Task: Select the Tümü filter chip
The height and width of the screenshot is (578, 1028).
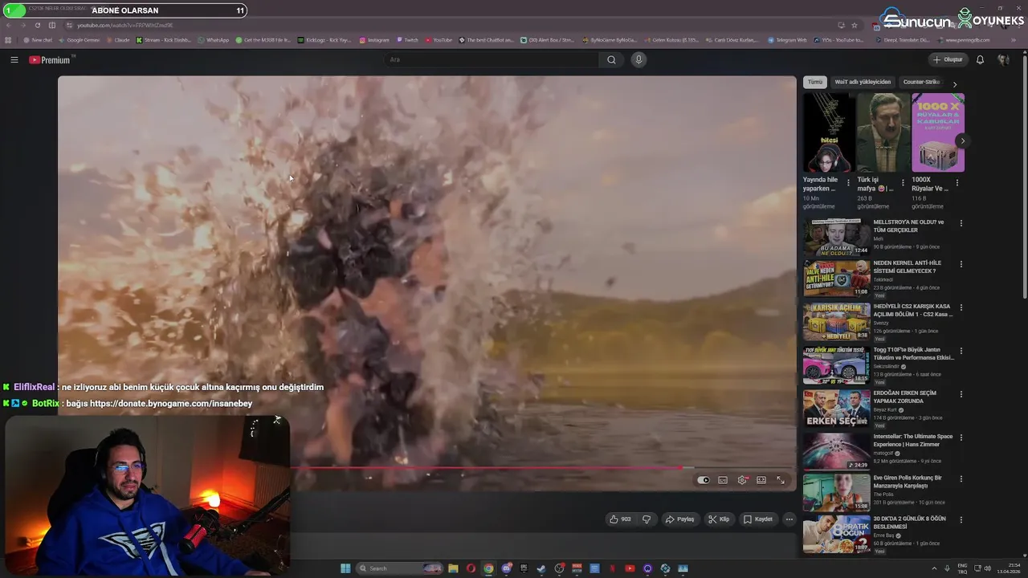Action: [815, 82]
